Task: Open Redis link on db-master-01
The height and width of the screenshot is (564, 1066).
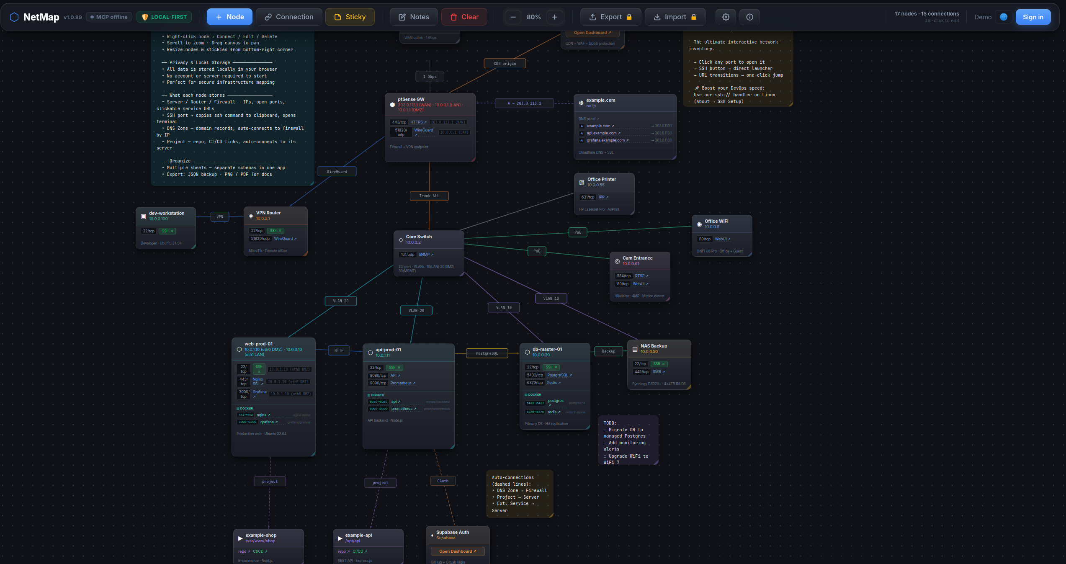Action: coord(554,383)
